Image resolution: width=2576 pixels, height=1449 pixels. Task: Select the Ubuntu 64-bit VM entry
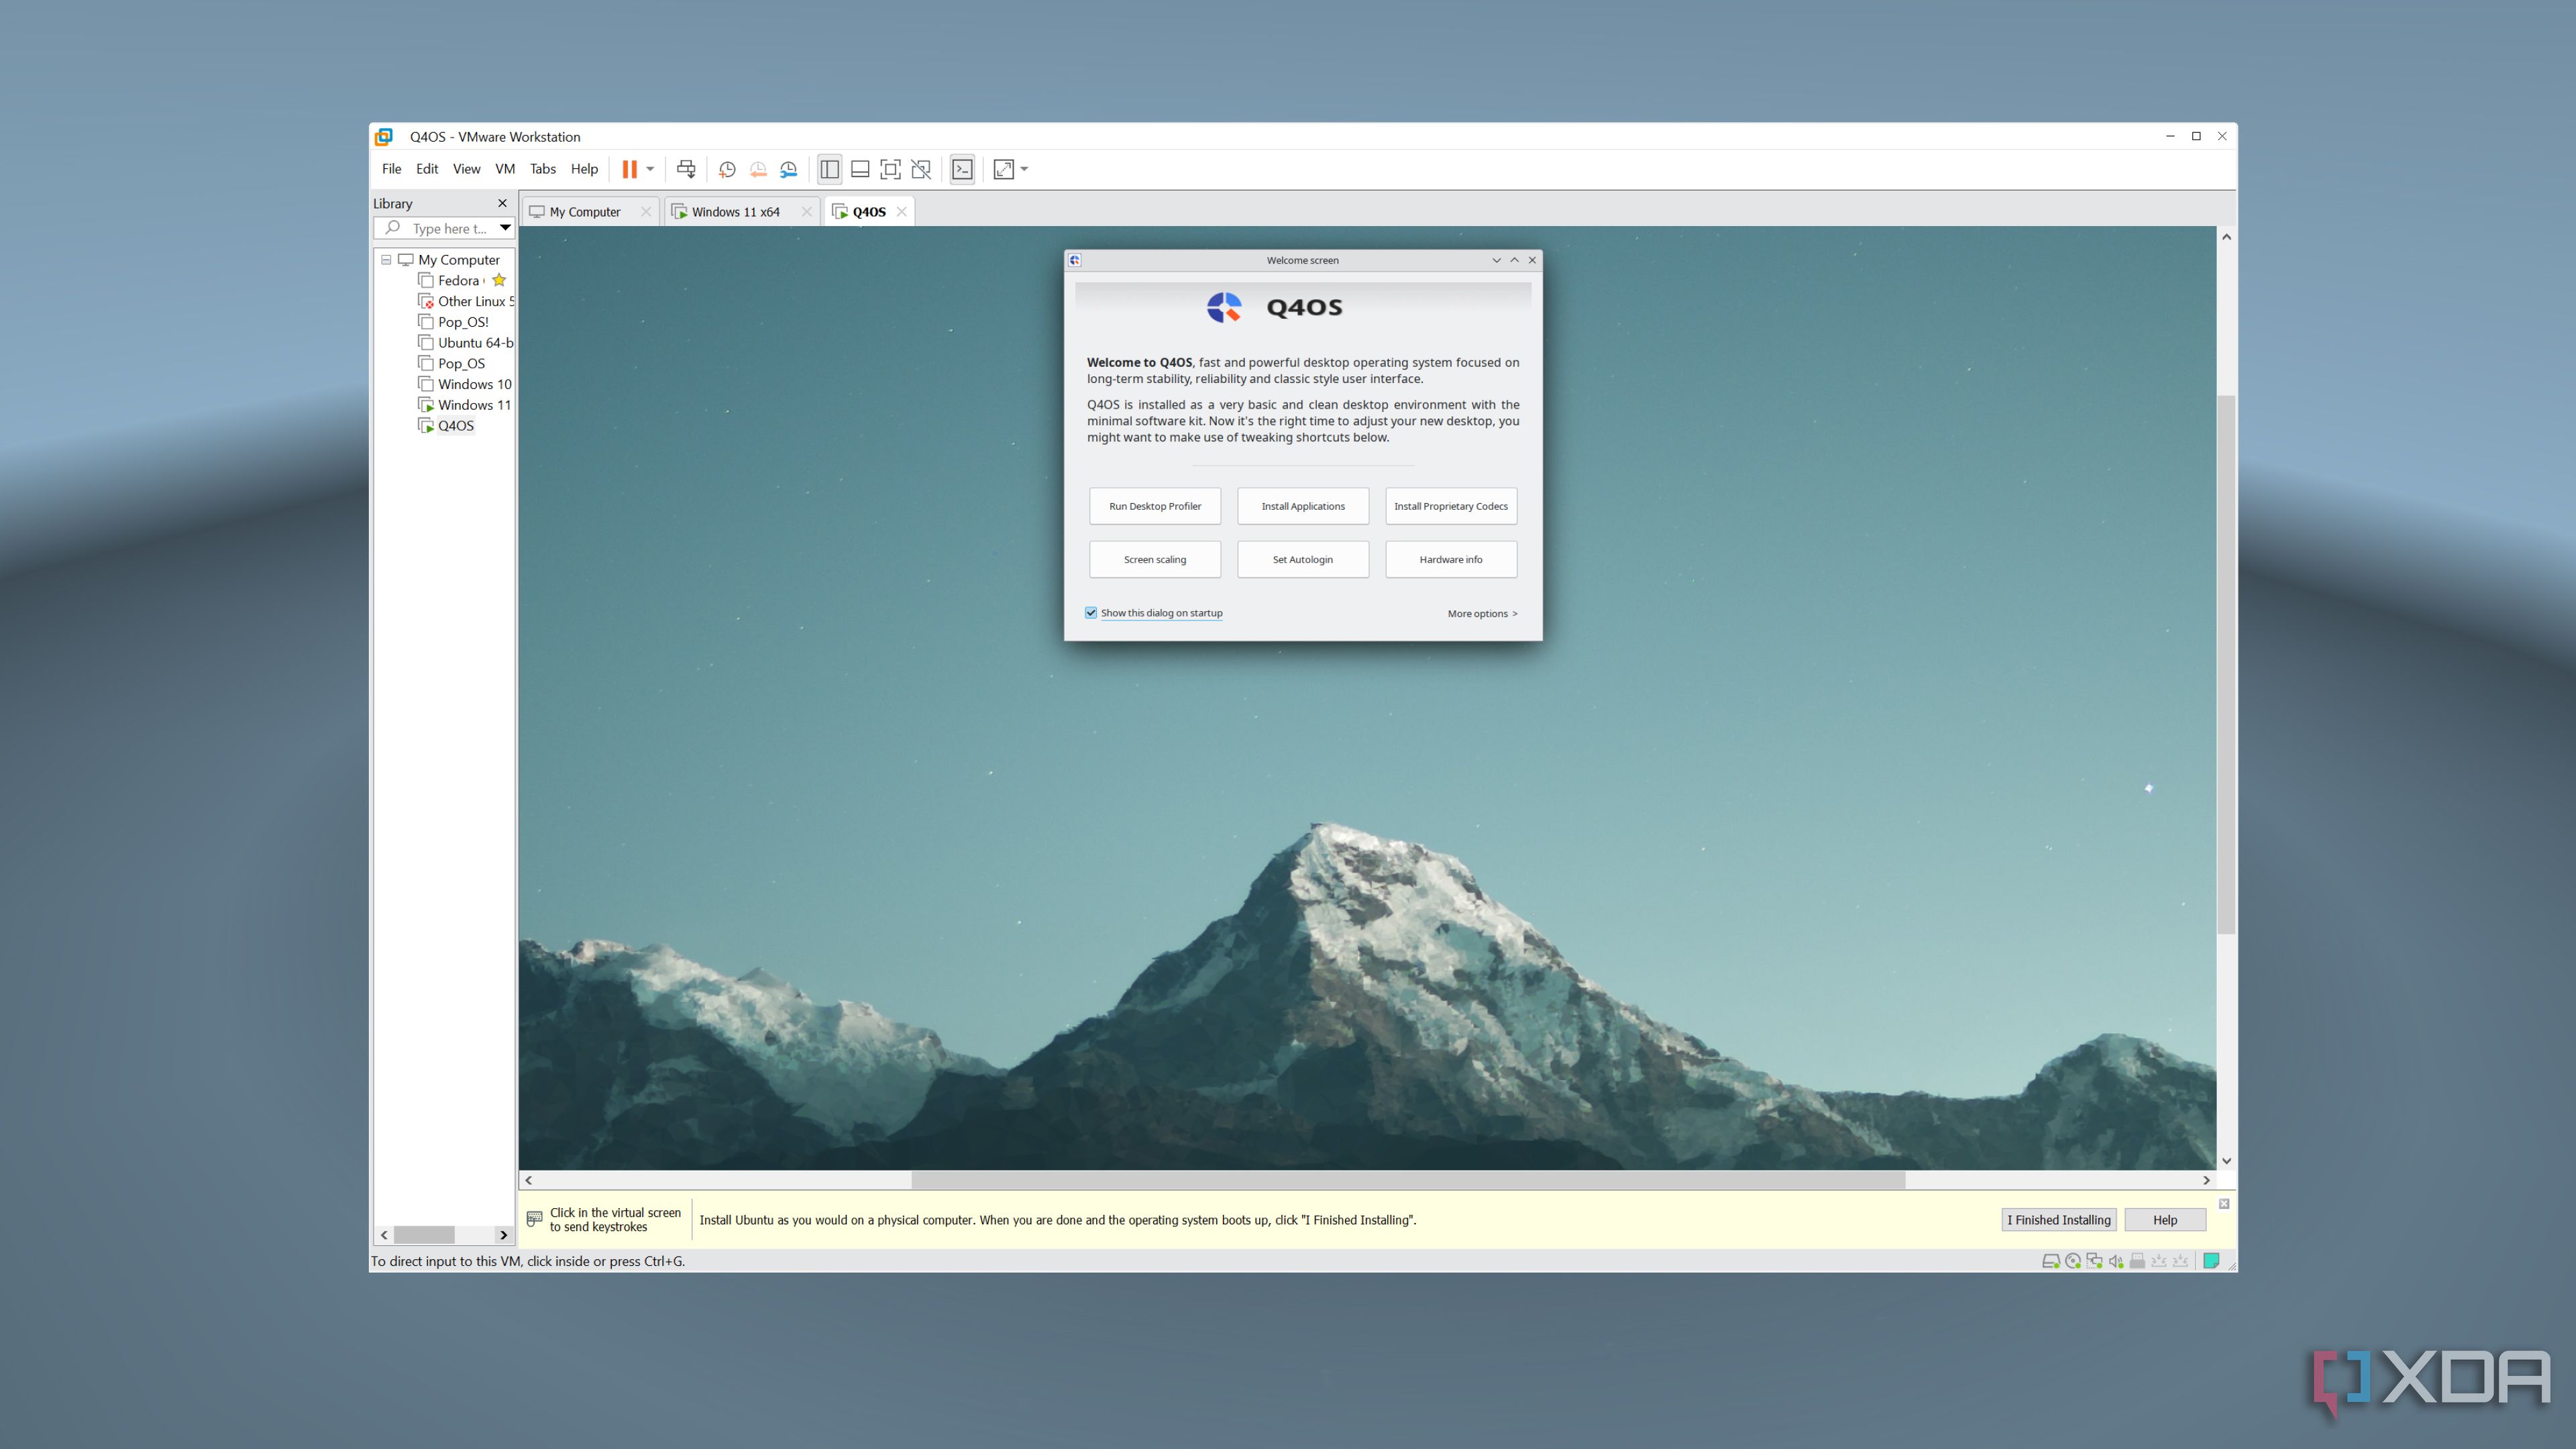pyautogui.click(x=466, y=343)
